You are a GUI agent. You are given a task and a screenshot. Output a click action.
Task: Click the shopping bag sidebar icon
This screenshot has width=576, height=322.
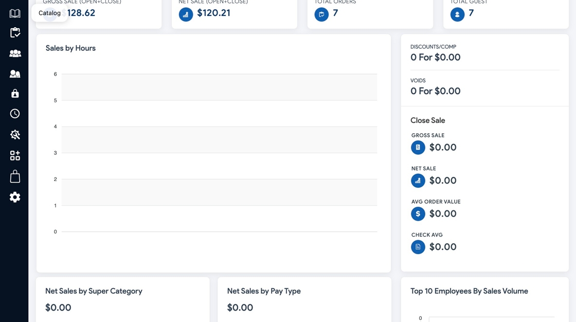coord(15,176)
